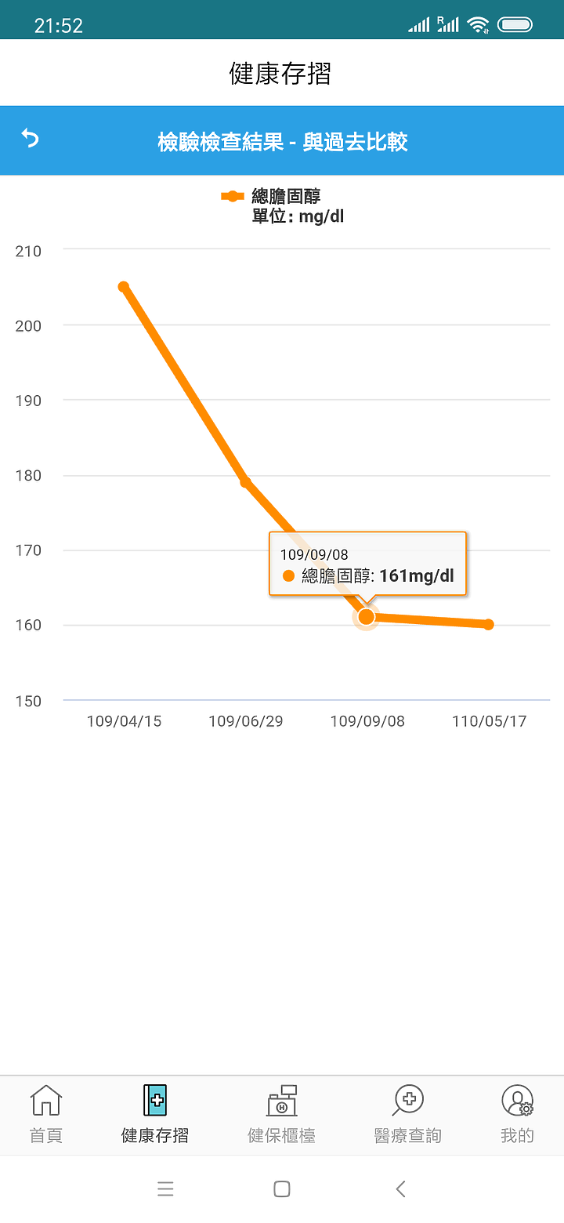
Task: Tap the 健康存摺 top title
Action: tap(280, 74)
